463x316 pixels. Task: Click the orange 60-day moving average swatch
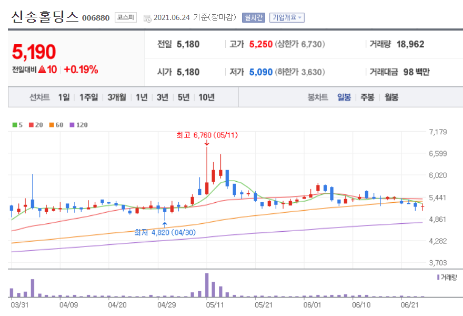point(52,125)
